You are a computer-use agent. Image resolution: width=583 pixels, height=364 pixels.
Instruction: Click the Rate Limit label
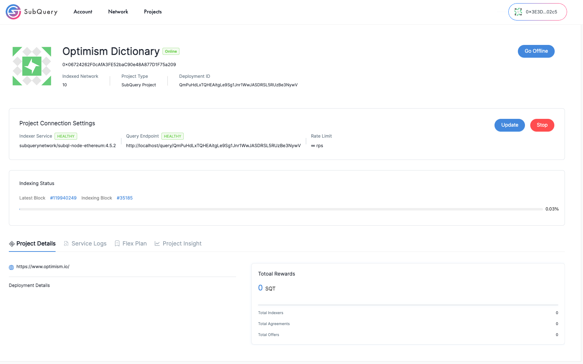(x=321, y=136)
